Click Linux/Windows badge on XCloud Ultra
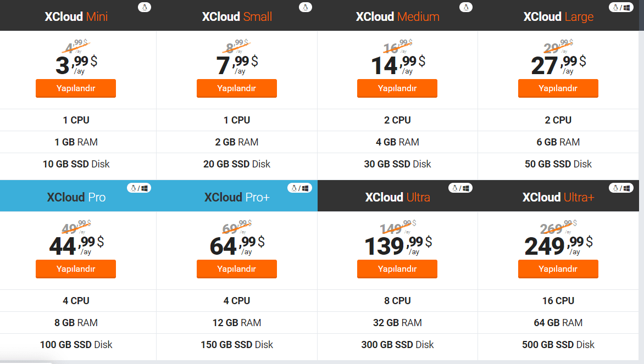The height and width of the screenshot is (364, 644). [460, 188]
